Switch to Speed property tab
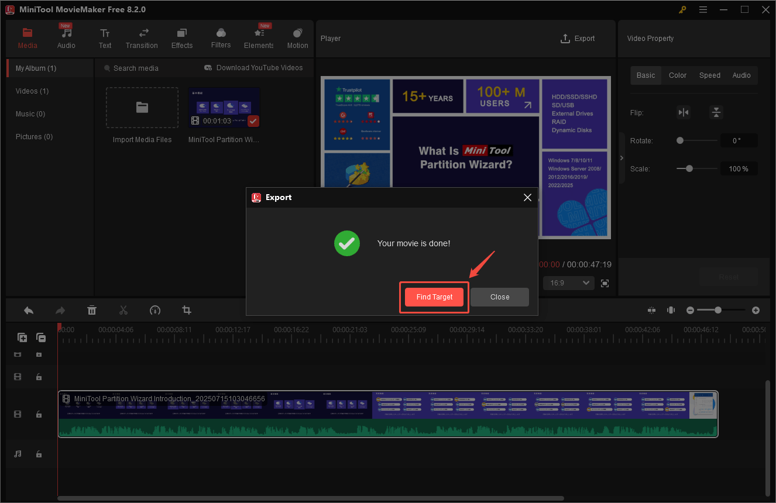Screen dimensions: 776x503 710,75
